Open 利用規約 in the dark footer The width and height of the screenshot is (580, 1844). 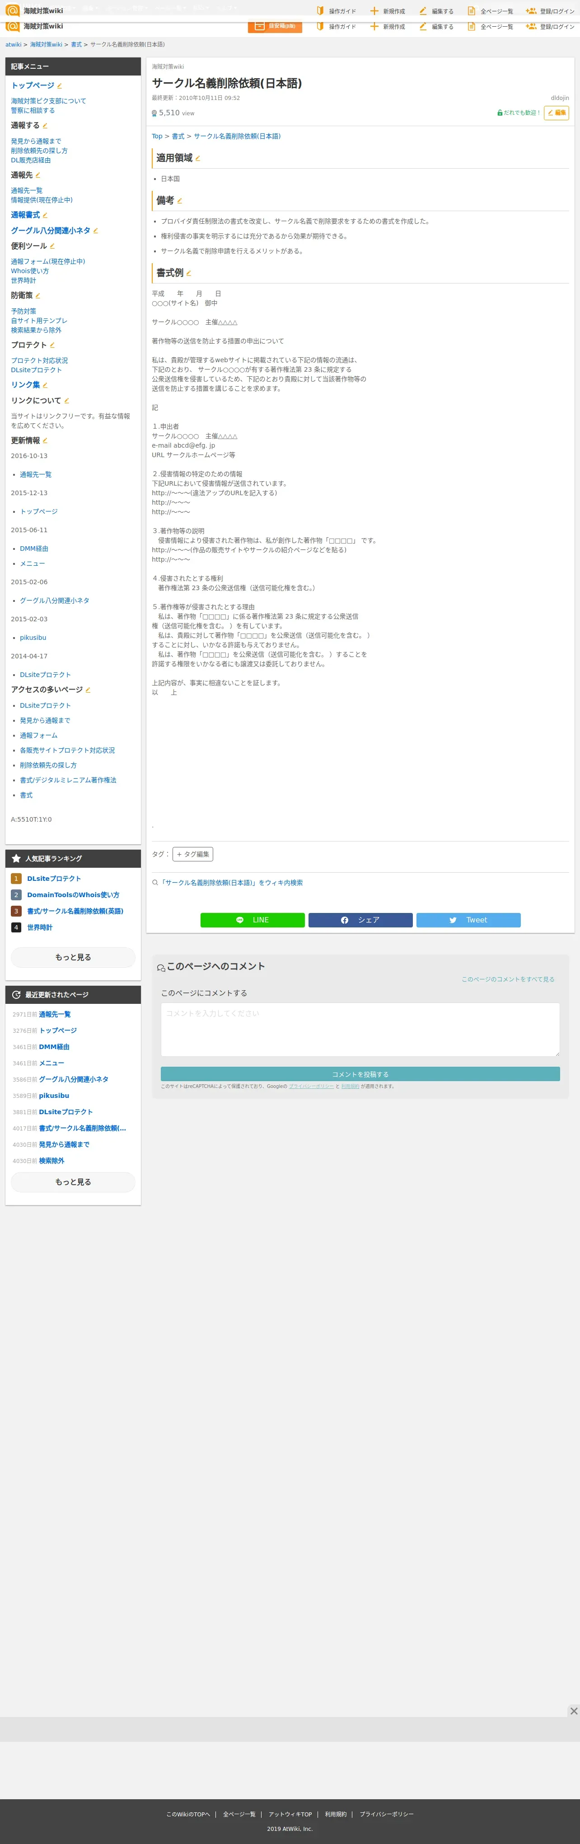pyautogui.click(x=336, y=1814)
